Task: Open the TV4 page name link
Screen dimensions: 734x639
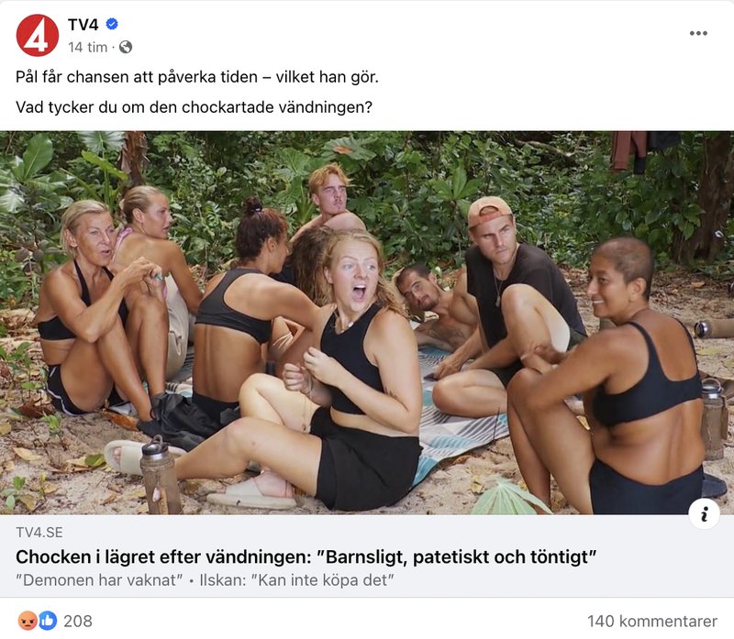Action: point(83,25)
